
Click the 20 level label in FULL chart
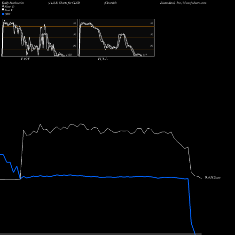(152, 46)
